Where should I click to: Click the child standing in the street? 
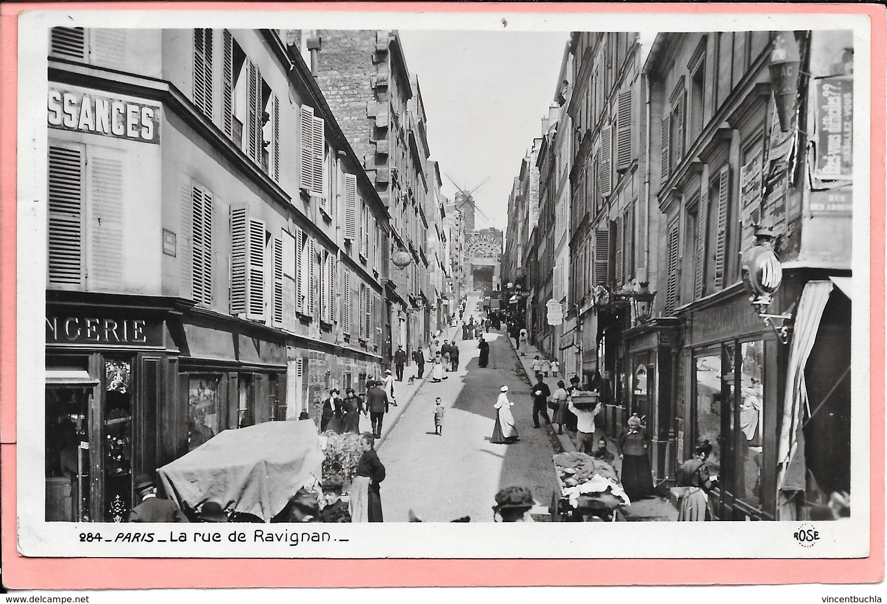click(x=439, y=415)
